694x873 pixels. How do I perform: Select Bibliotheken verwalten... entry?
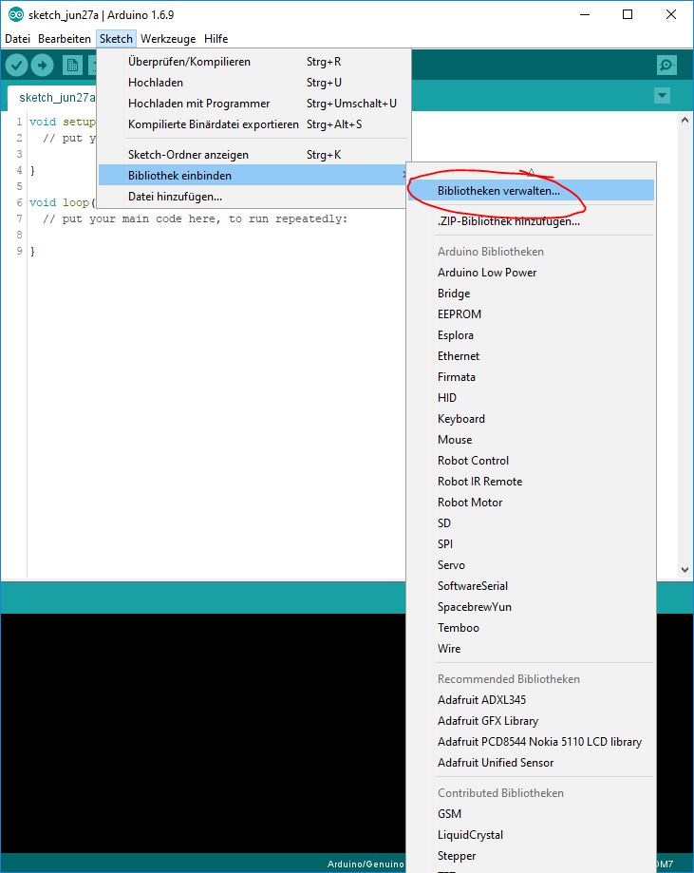click(498, 191)
